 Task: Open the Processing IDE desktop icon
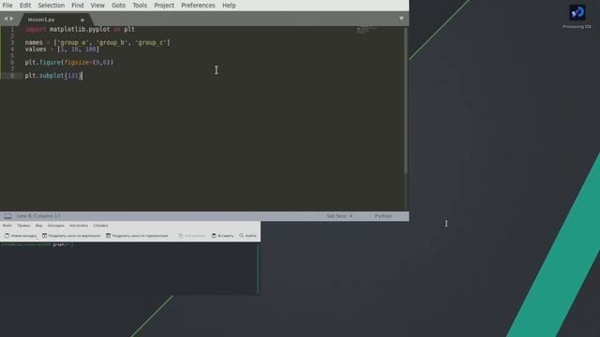(577, 17)
